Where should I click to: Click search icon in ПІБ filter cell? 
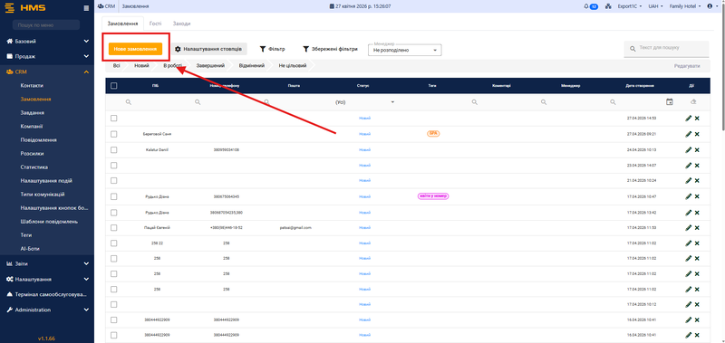(129, 102)
